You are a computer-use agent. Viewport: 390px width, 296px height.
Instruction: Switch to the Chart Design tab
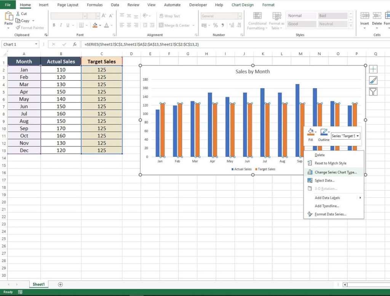coord(243,5)
